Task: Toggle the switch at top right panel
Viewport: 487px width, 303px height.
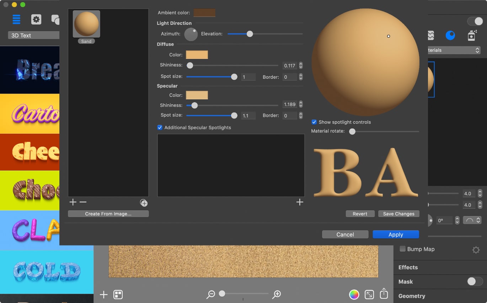Action: pyautogui.click(x=475, y=21)
